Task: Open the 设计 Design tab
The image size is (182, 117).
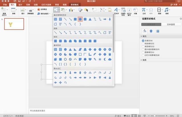Action: coord(20,5)
